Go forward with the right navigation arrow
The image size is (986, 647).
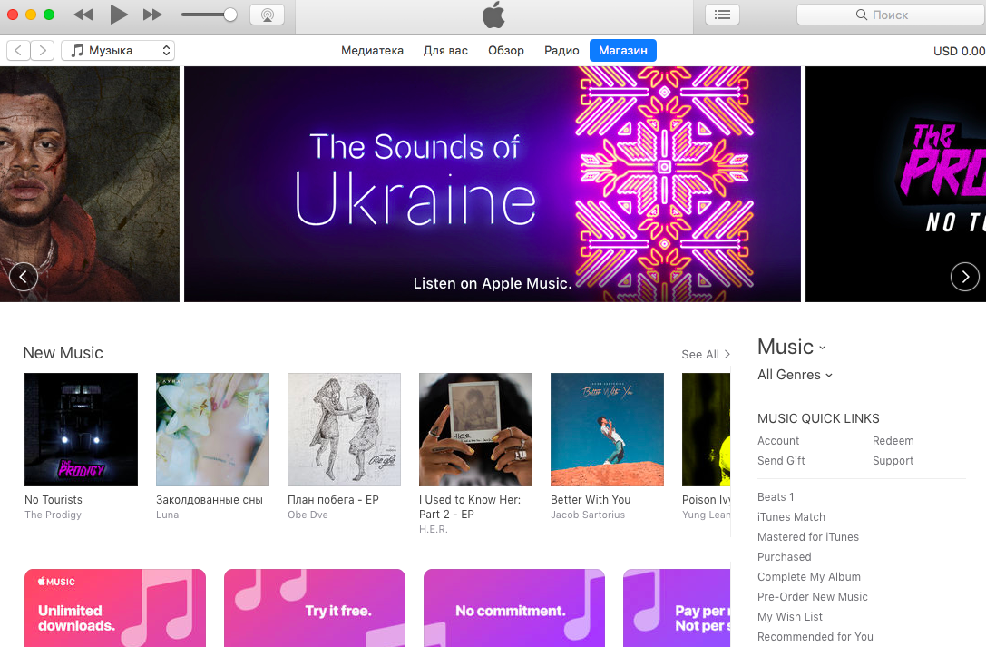pos(42,50)
